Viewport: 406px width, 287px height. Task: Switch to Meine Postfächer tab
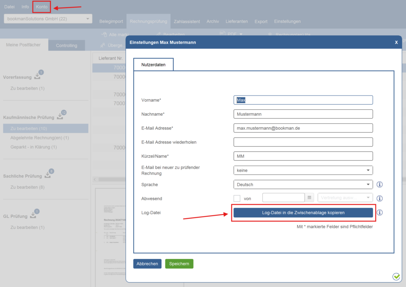(23, 45)
